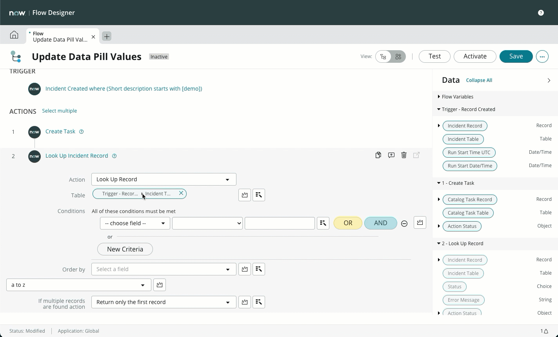This screenshot has height=337, width=558.
Task: Delete the Look Up Incident Record action
Action: click(x=404, y=155)
